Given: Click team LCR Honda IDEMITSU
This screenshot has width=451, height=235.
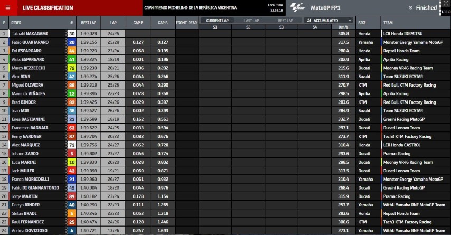Looking at the screenshot, I should point(402,34).
